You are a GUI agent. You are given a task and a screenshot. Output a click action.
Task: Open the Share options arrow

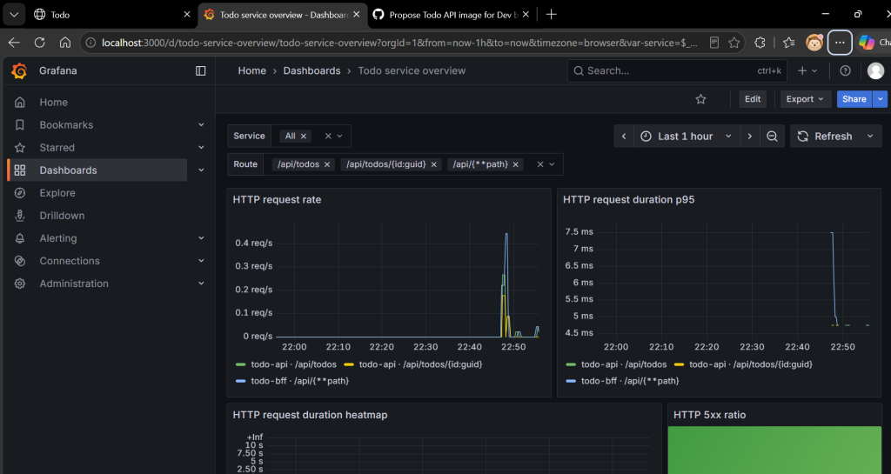click(x=881, y=99)
